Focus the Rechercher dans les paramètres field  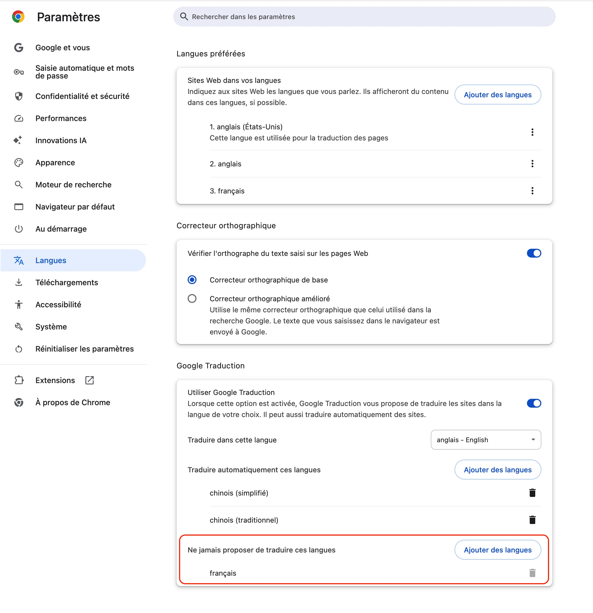[364, 17]
